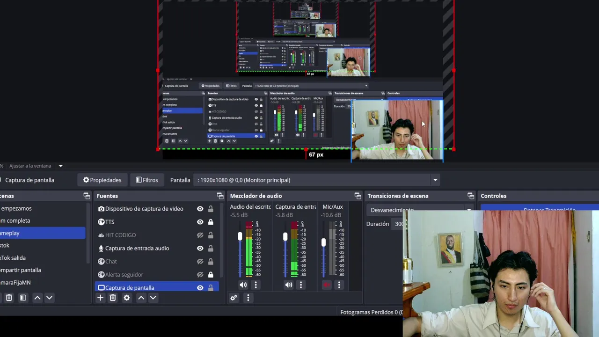Hide the TTS source
The height and width of the screenshot is (337, 599).
pyautogui.click(x=200, y=222)
